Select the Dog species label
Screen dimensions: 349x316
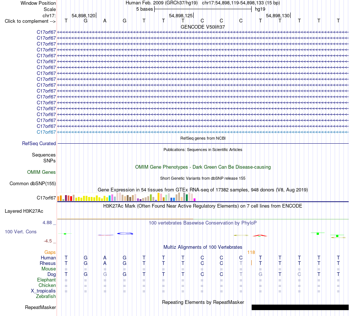(x=52, y=274)
